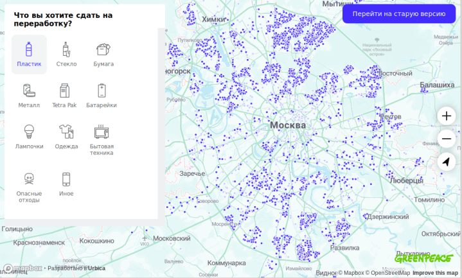
Task: Click Перейти на старую версию button
Action: pos(399,13)
